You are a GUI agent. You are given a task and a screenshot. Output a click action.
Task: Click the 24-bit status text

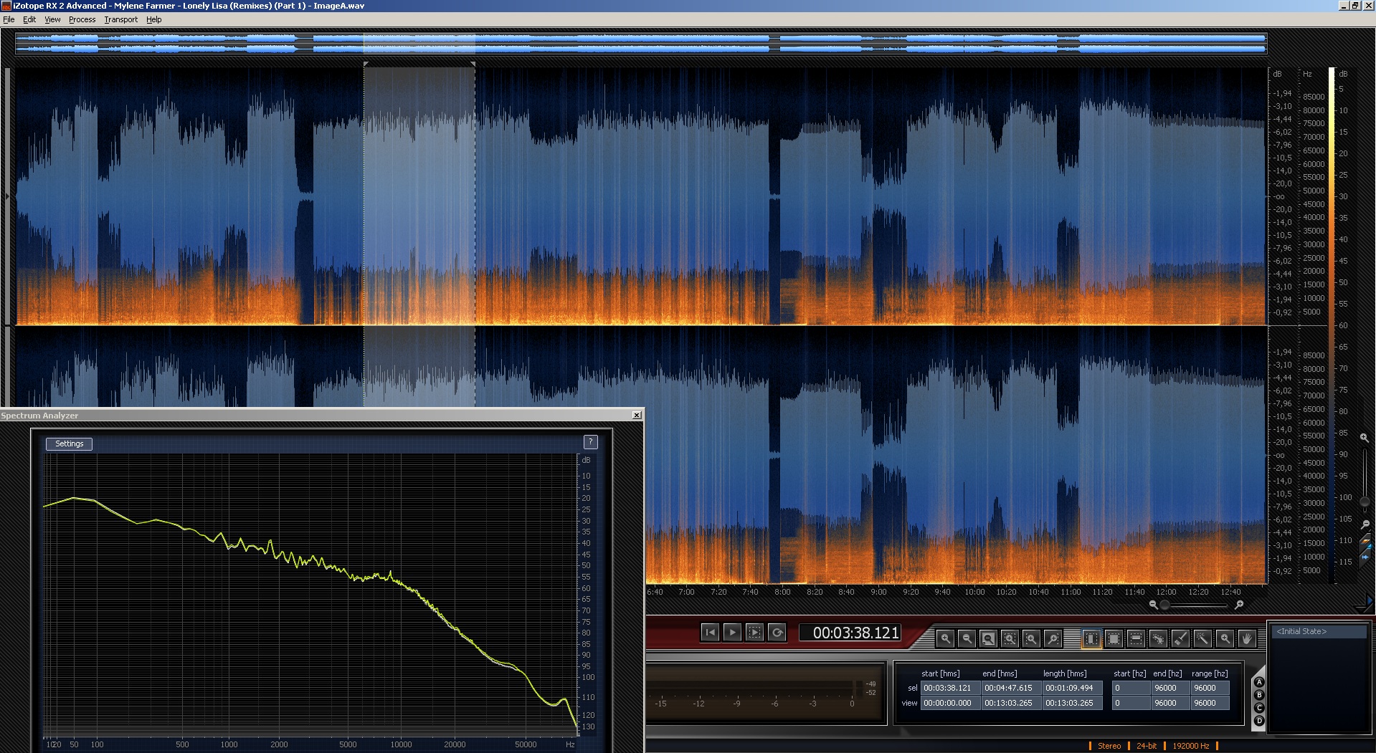pos(1147,746)
